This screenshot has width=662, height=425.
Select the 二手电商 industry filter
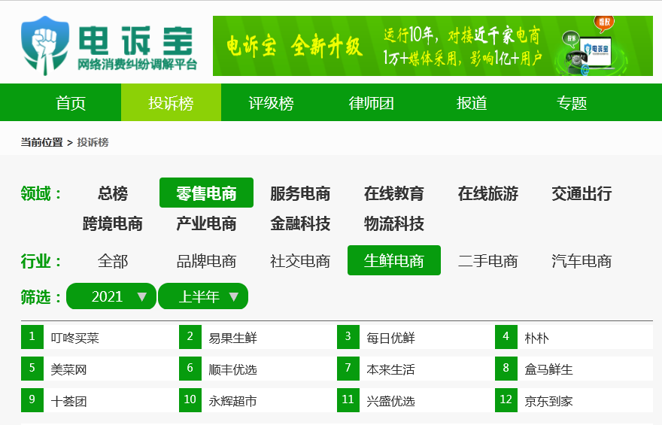488,261
